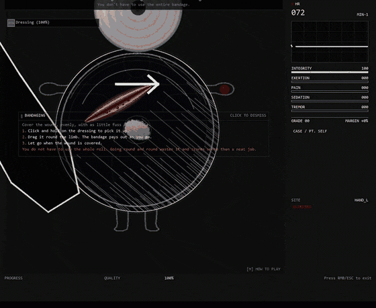Click the GRADE 00 readout
376x308 pixels.
300,121
